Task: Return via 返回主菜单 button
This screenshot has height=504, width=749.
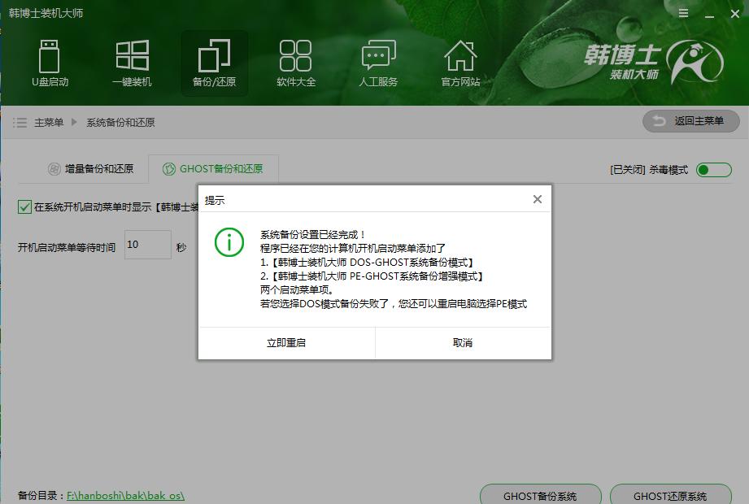Action: coord(690,121)
